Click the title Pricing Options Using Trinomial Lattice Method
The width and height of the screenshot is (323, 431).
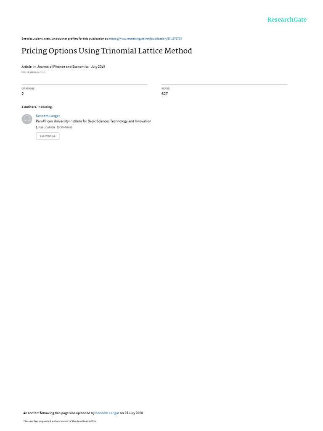click(106, 51)
